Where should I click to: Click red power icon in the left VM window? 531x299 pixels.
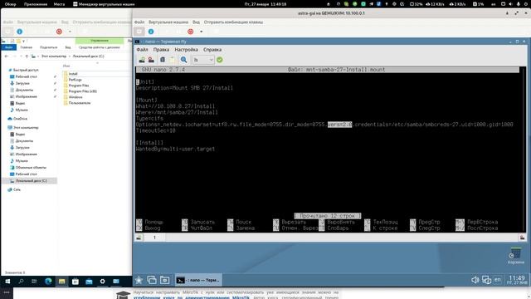pos(59,32)
